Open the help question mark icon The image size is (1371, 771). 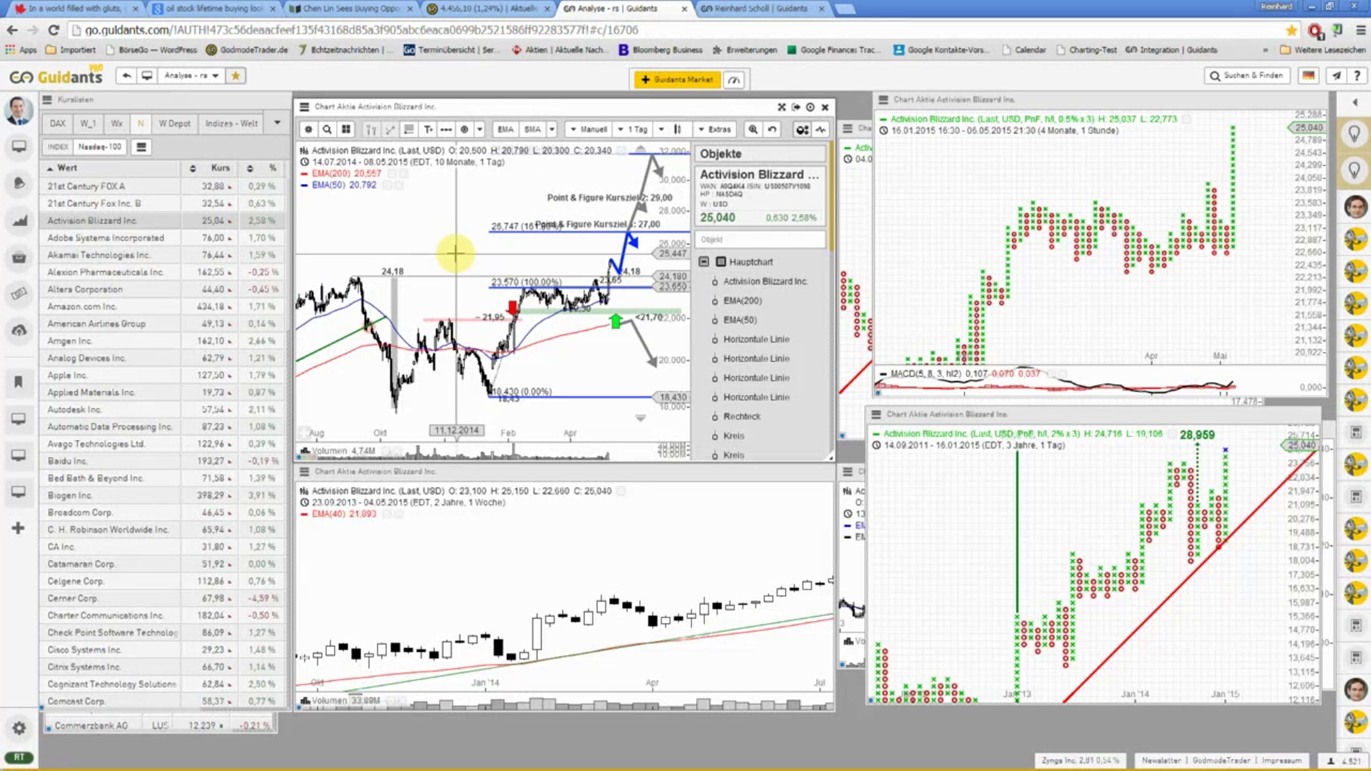[1357, 75]
